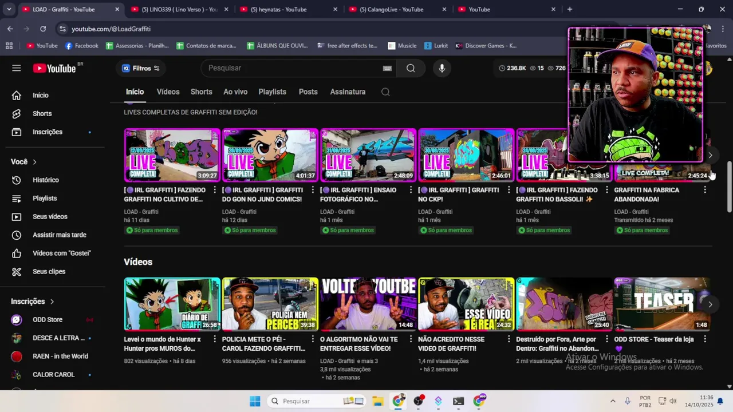Open the Hunter x Hunter video thumbnail
The width and height of the screenshot is (733, 412).
click(172, 304)
